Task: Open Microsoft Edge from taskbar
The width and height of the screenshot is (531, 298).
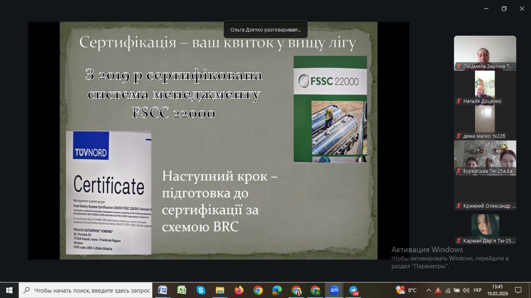Action: 277,290
